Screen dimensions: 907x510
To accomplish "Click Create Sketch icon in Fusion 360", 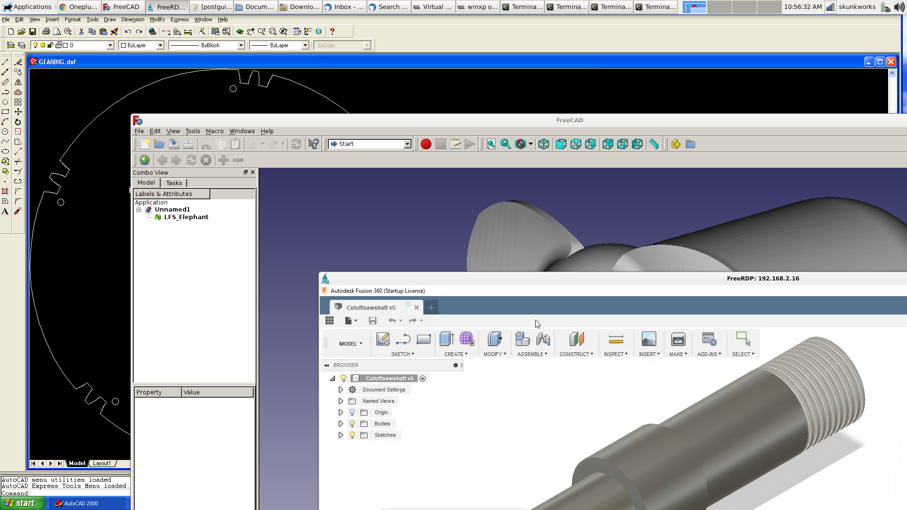I will point(383,339).
